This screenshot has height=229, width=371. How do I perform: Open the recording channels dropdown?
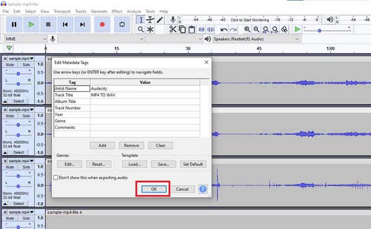(174, 39)
